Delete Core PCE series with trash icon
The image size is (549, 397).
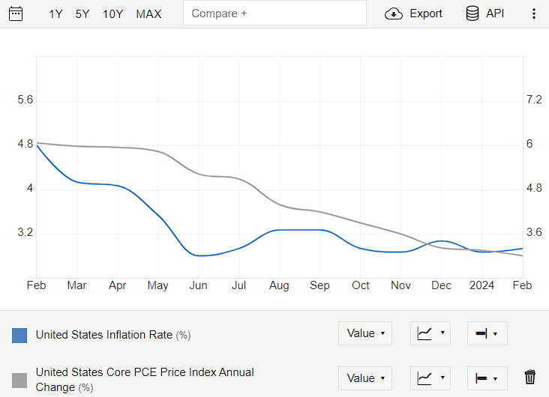point(529,377)
